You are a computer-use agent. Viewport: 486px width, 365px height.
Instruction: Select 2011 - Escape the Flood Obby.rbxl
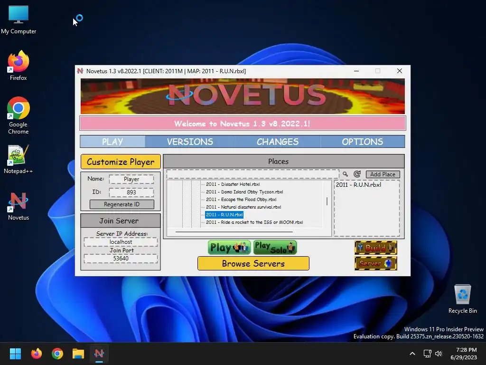click(241, 199)
